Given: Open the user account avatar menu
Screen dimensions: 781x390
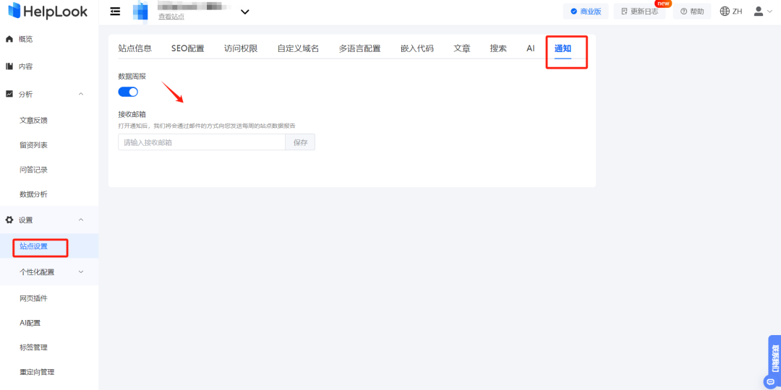Looking at the screenshot, I should (759, 12).
